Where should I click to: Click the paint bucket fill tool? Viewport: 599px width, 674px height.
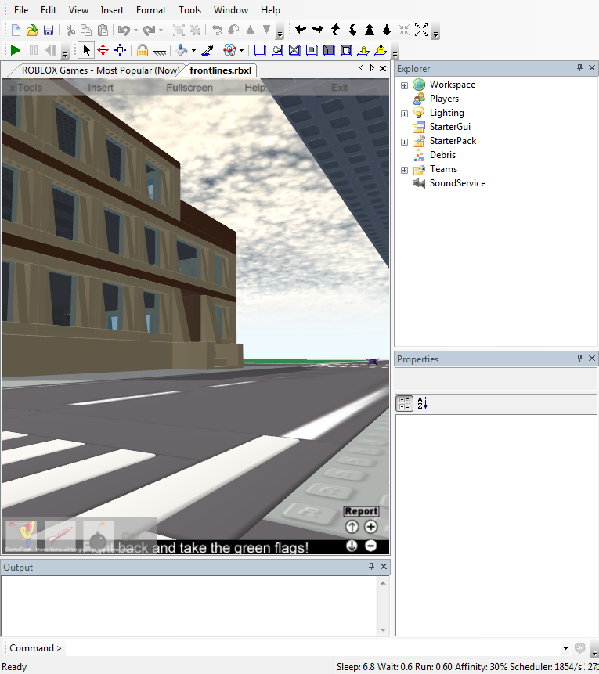(182, 50)
